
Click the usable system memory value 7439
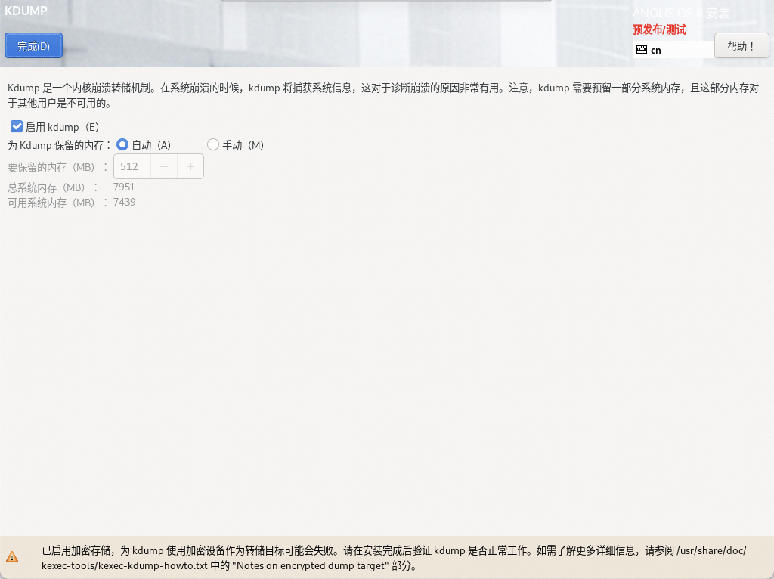coord(124,203)
